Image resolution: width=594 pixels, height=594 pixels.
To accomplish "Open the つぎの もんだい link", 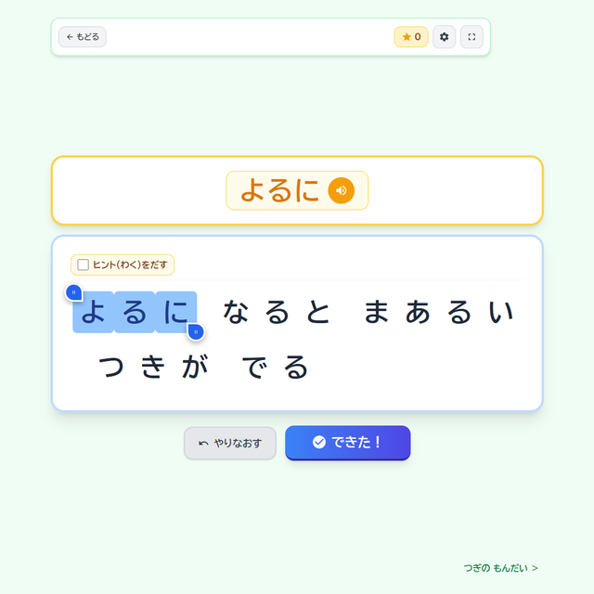I will (x=500, y=568).
